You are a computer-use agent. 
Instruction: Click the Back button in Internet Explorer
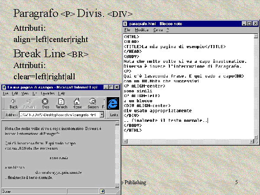13,104
